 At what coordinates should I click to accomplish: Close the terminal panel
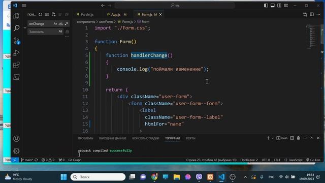point(318,138)
